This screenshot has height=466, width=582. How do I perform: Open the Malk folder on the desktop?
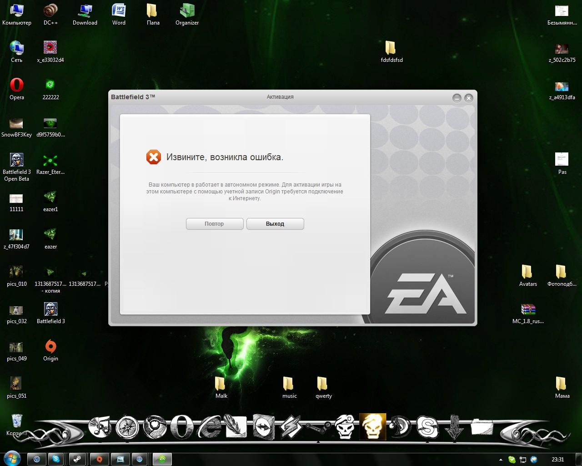(x=221, y=388)
